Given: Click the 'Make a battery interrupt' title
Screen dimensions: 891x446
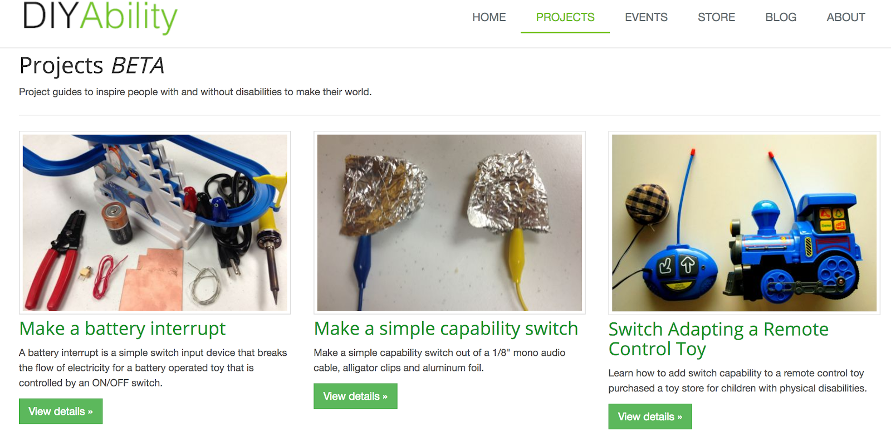Looking at the screenshot, I should (123, 329).
